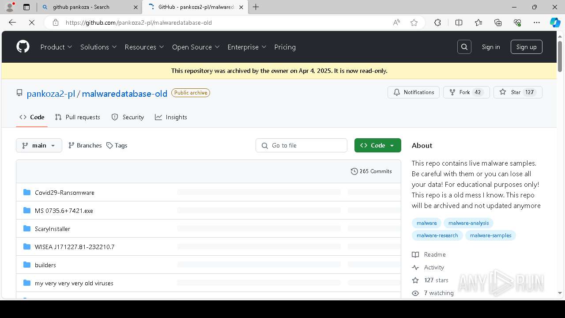Stop page loading with the X button
565x318 pixels.
(x=32, y=23)
